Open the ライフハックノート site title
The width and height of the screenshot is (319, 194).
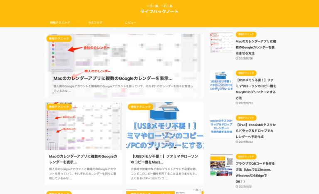(159, 12)
